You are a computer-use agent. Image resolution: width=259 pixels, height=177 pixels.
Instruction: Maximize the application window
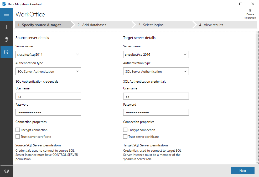coord(241,4)
